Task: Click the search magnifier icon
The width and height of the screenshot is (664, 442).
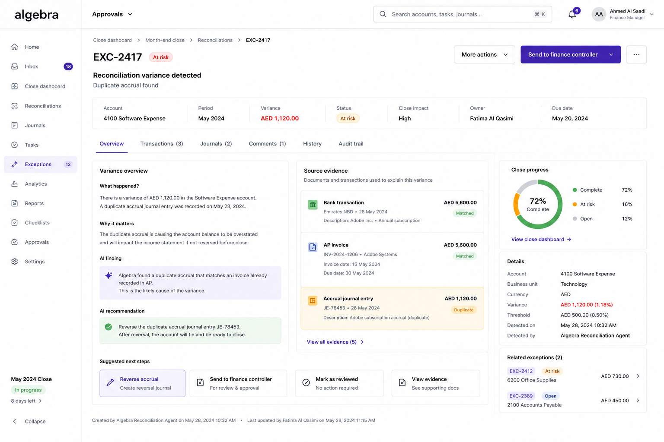Action: 383,14
